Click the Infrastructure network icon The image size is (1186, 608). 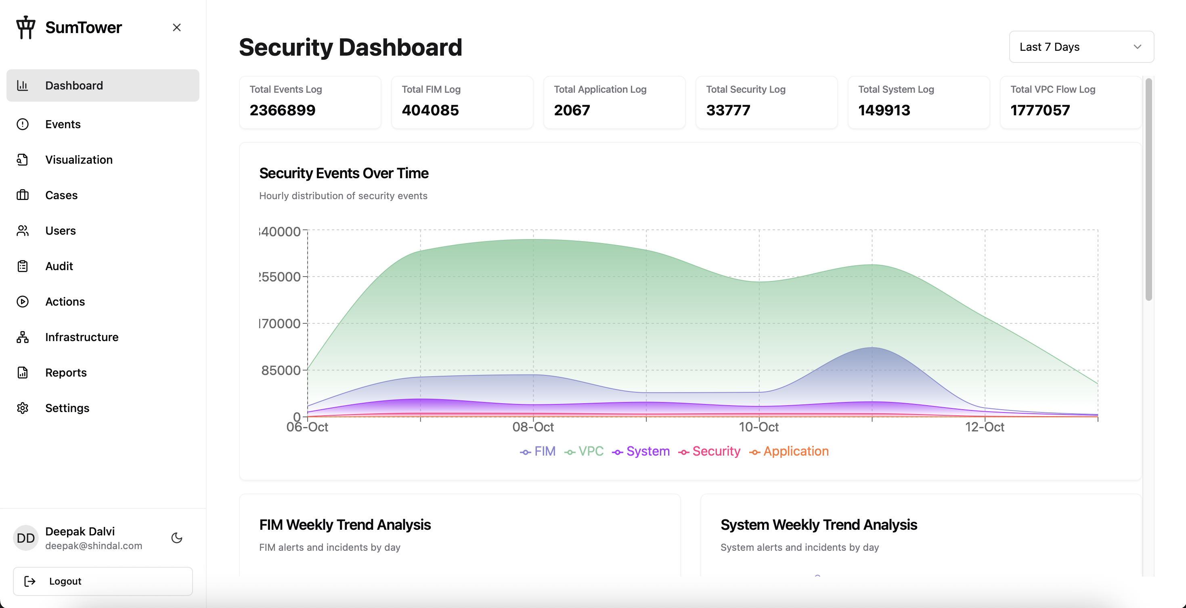click(x=23, y=337)
